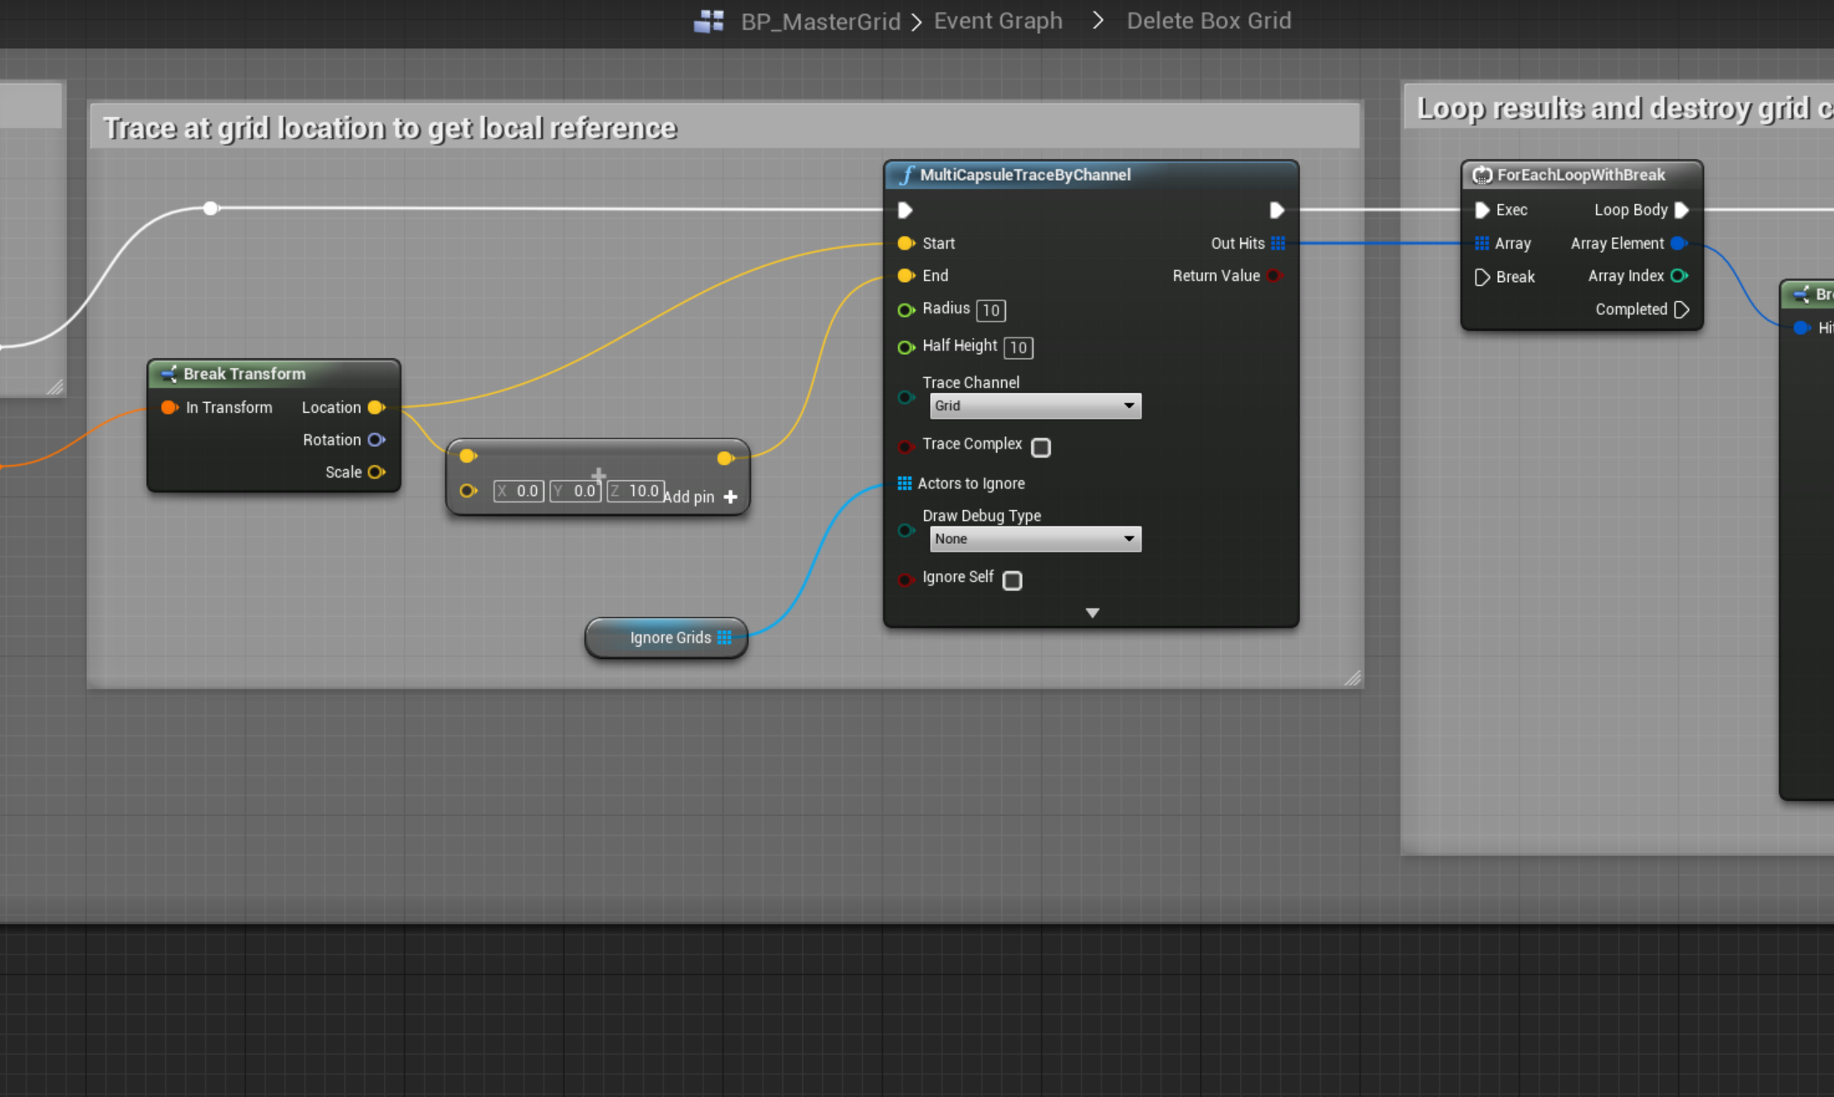Click the Return Value boolean pin

click(x=1275, y=275)
